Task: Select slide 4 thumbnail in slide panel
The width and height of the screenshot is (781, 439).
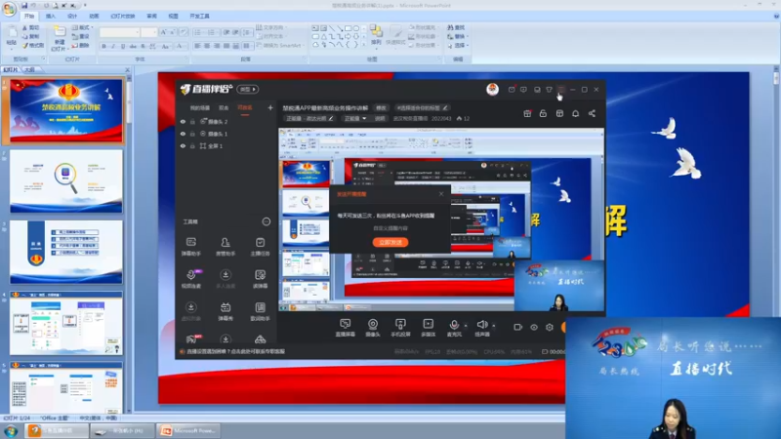Action: coord(65,323)
